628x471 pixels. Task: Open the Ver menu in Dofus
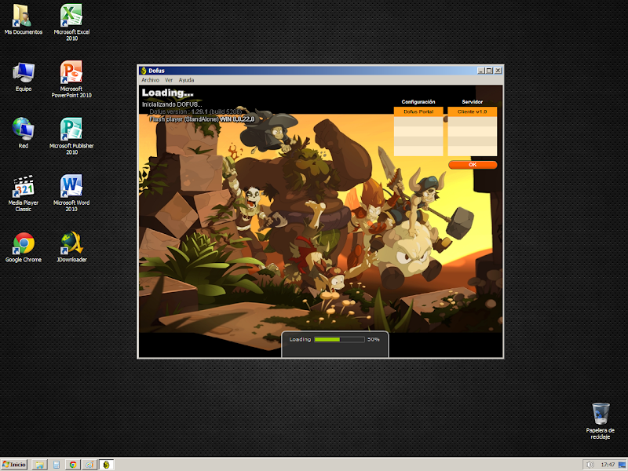pyautogui.click(x=169, y=80)
